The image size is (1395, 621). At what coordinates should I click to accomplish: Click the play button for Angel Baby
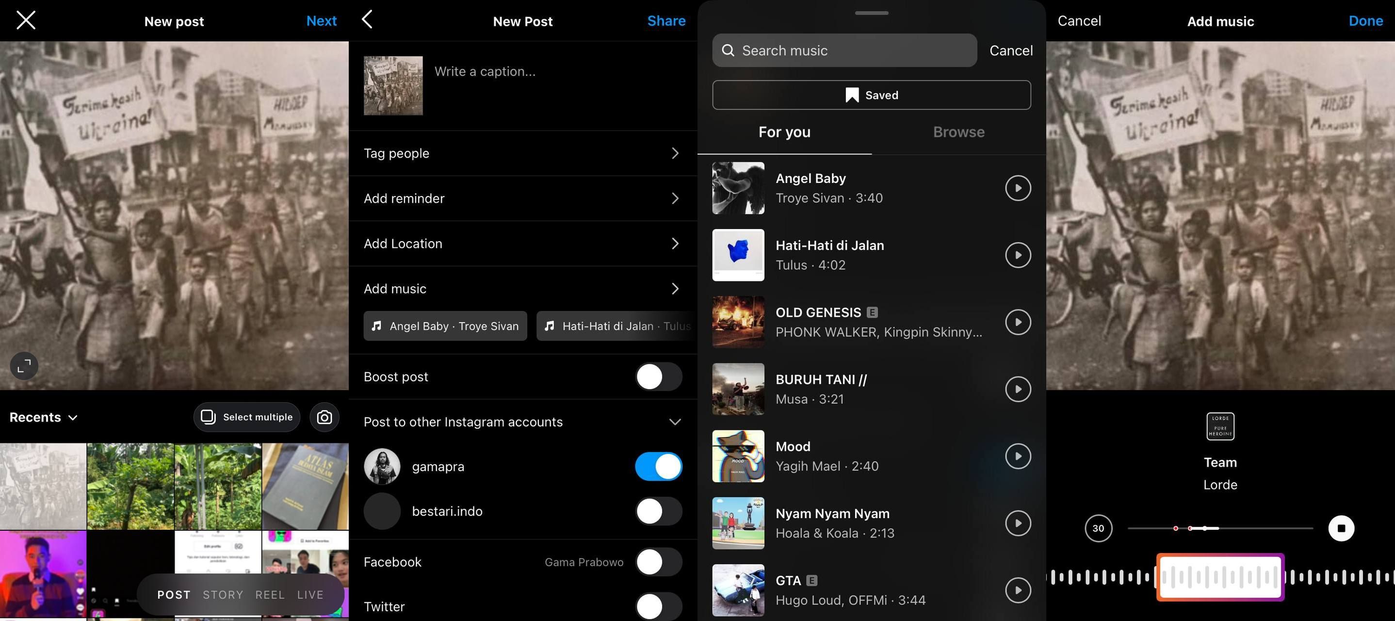[x=1017, y=188]
